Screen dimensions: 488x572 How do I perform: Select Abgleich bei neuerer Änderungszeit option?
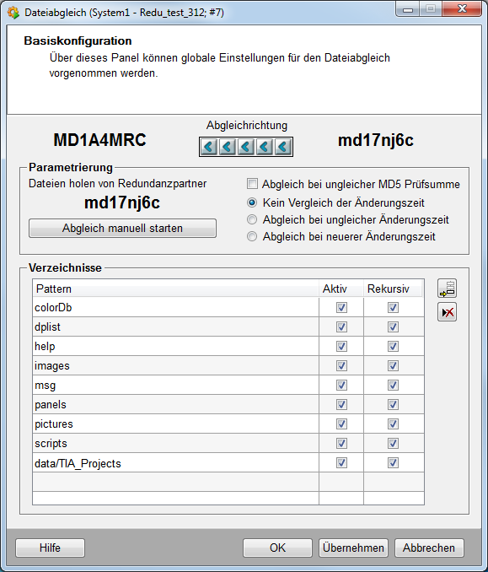tap(252, 236)
